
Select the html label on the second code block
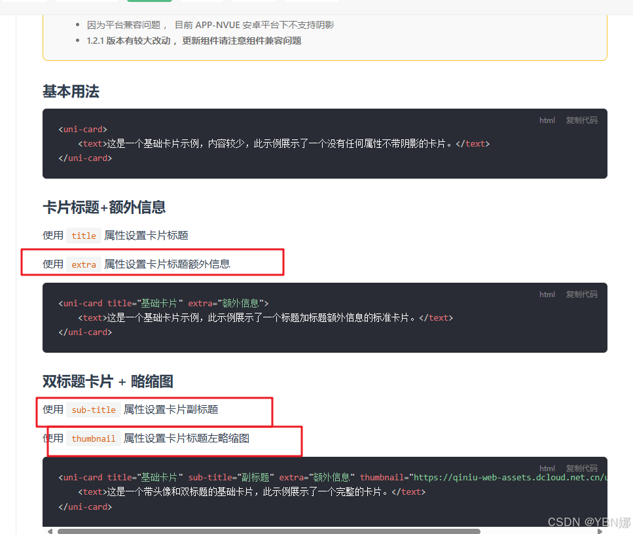(547, 294)
